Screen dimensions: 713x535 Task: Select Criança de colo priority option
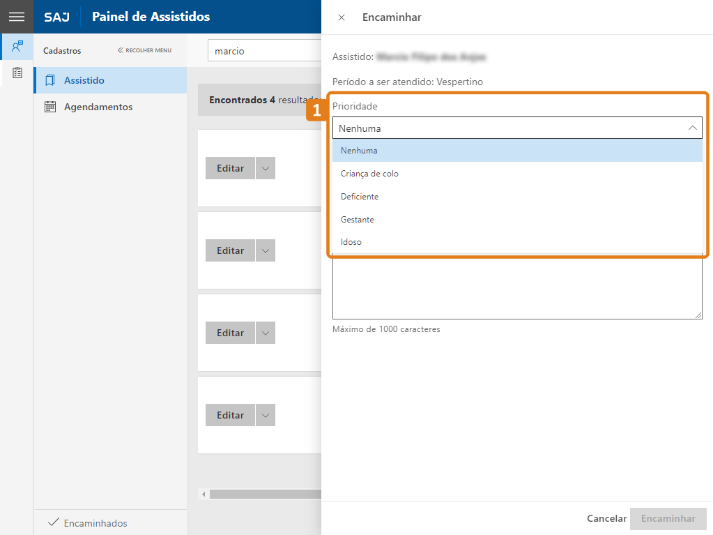[517, 173]
